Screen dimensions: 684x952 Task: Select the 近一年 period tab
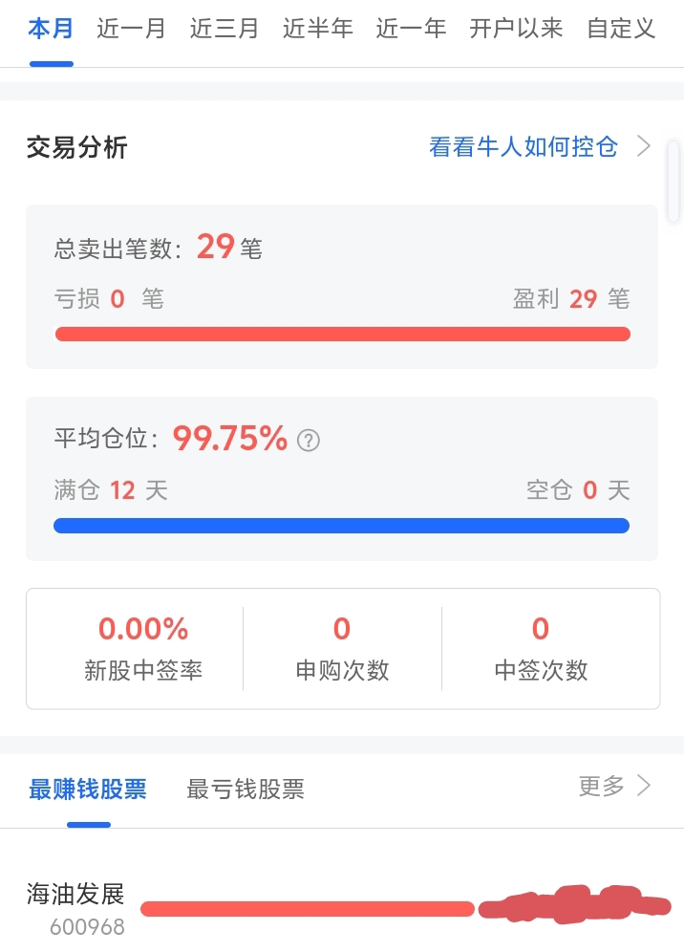[411, 29]
